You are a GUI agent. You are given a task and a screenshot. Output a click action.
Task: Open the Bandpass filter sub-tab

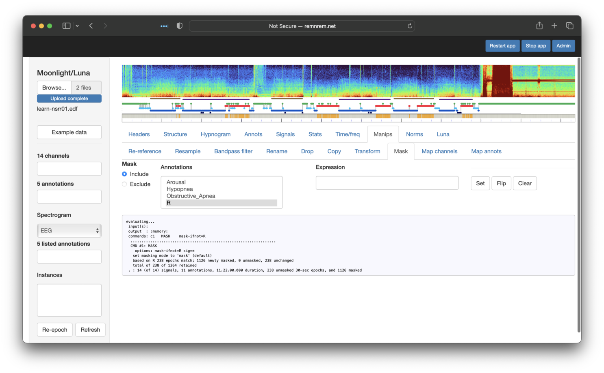[x=233, y=151]
